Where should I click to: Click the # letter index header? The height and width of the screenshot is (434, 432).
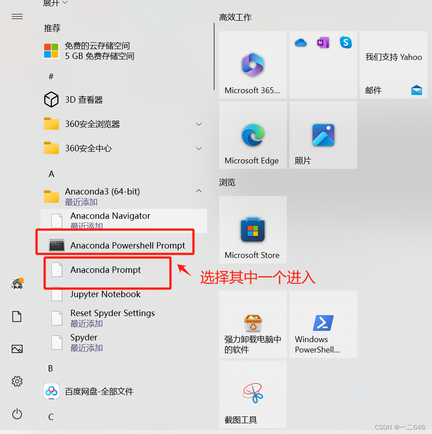[51, 77]
